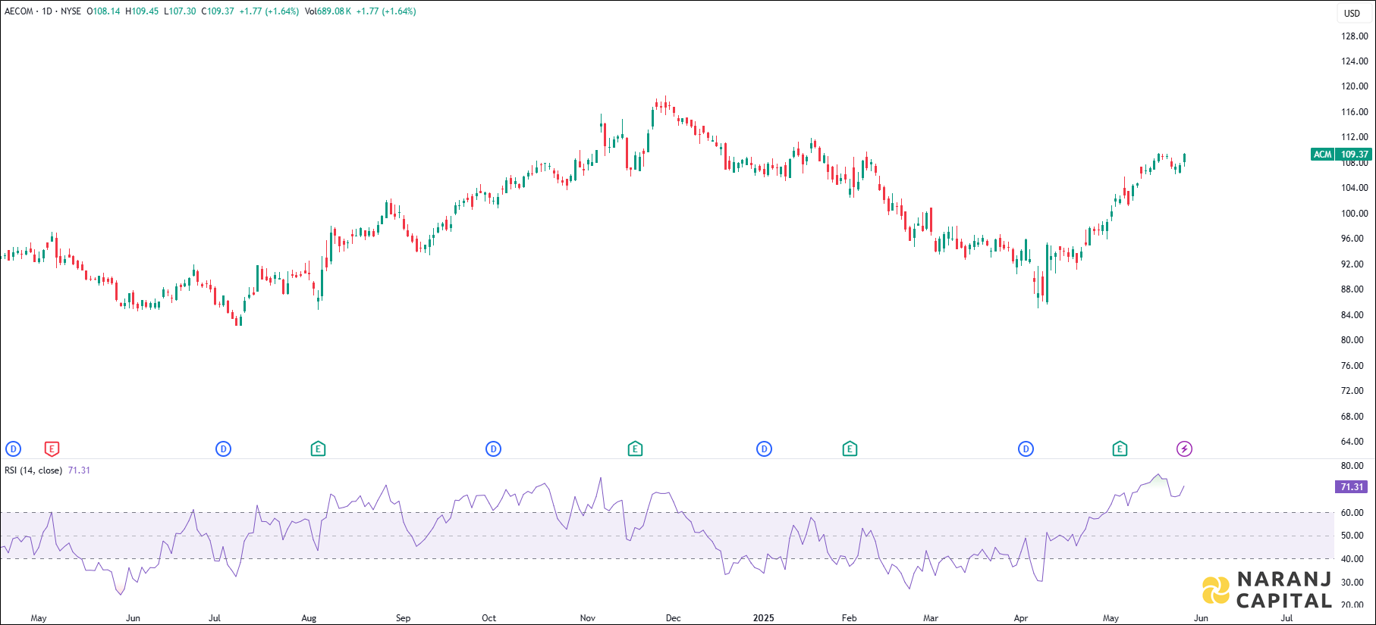Click the Aug label on time axis

click(309, 618)
